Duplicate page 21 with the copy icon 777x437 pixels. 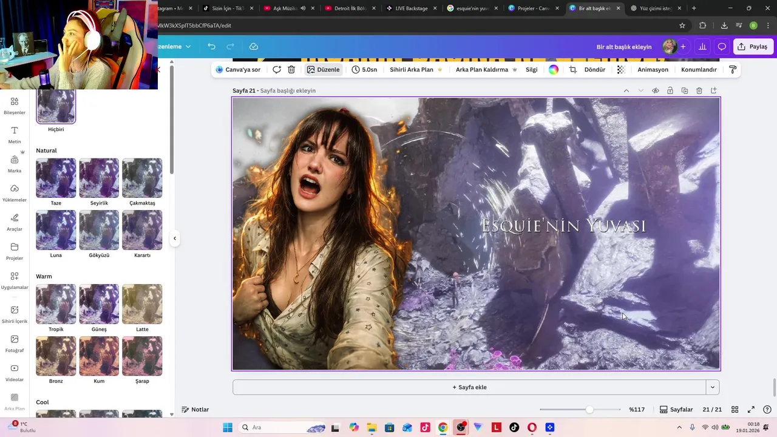pos(685,90)
